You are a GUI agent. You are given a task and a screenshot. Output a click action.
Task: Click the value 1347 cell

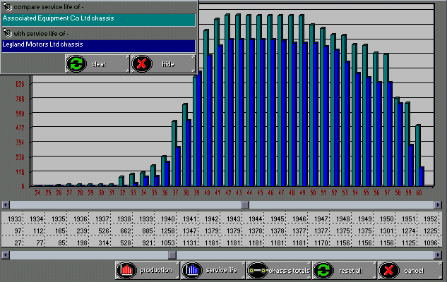pyautogui.click(x=187, y=231)
